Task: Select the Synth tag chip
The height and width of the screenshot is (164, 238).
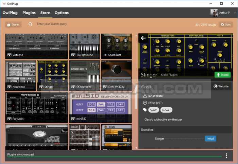Action: tap(154, 110)
